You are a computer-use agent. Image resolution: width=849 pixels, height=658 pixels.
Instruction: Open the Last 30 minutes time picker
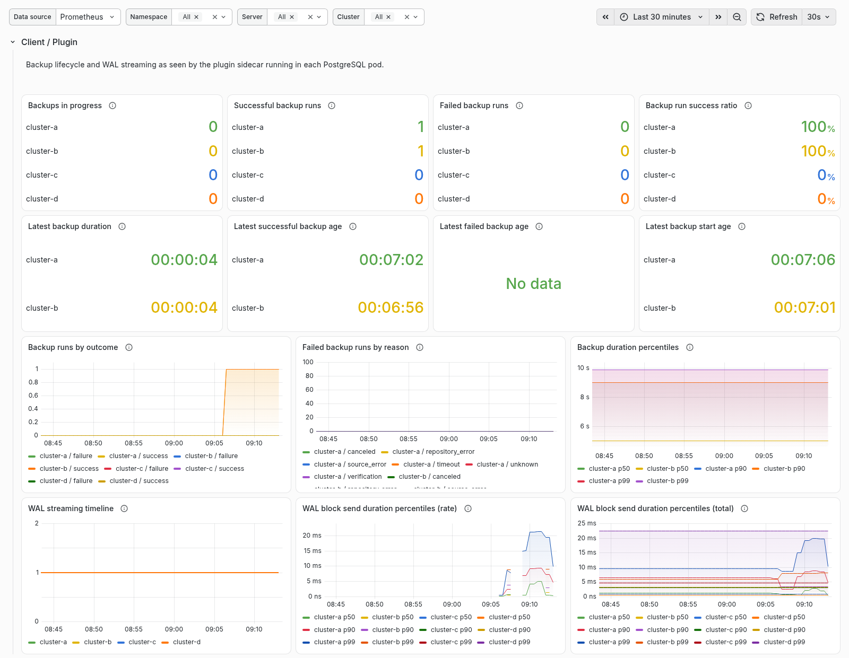point(662,17)
